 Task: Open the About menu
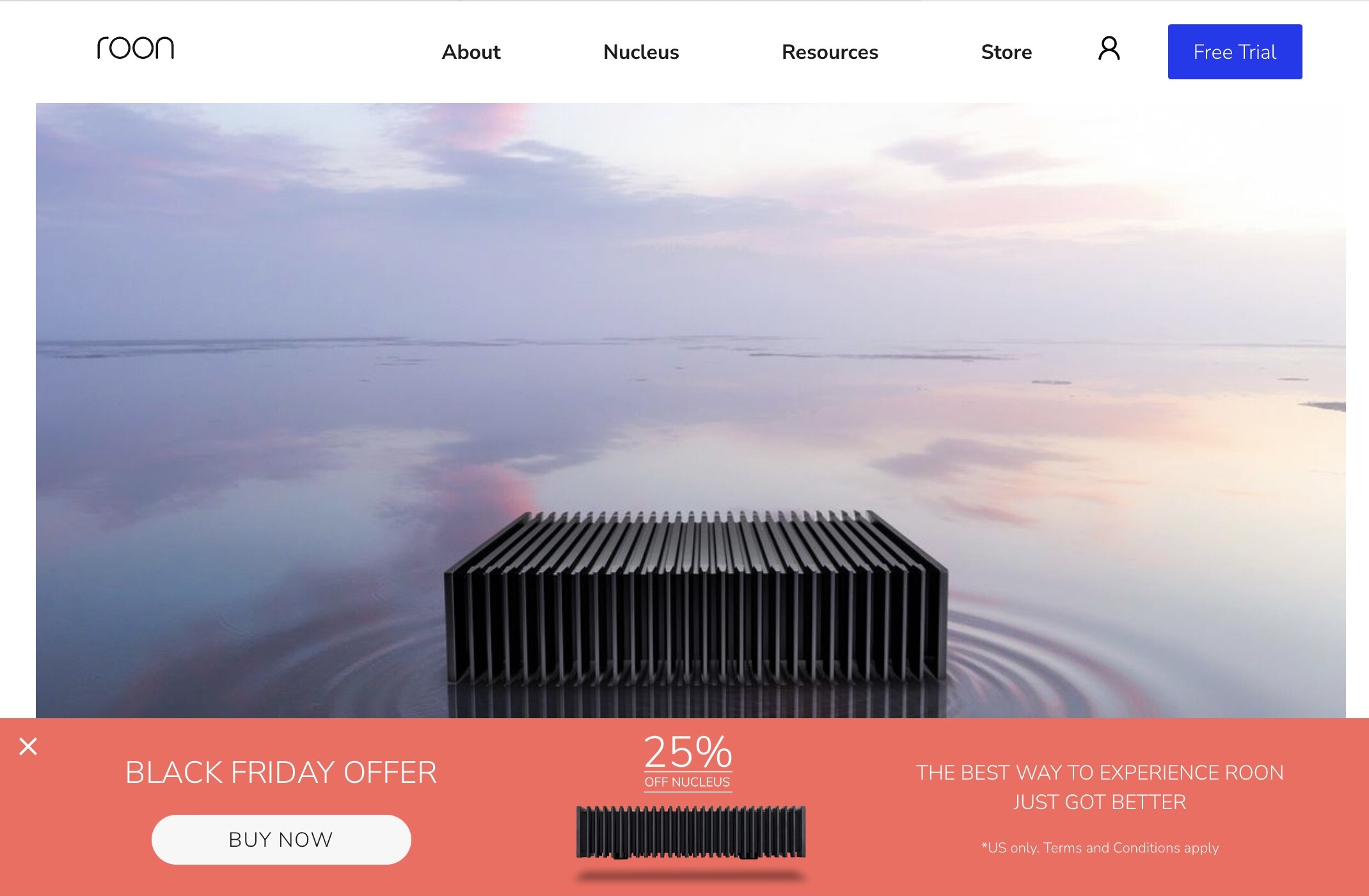(x=471, y=52)
